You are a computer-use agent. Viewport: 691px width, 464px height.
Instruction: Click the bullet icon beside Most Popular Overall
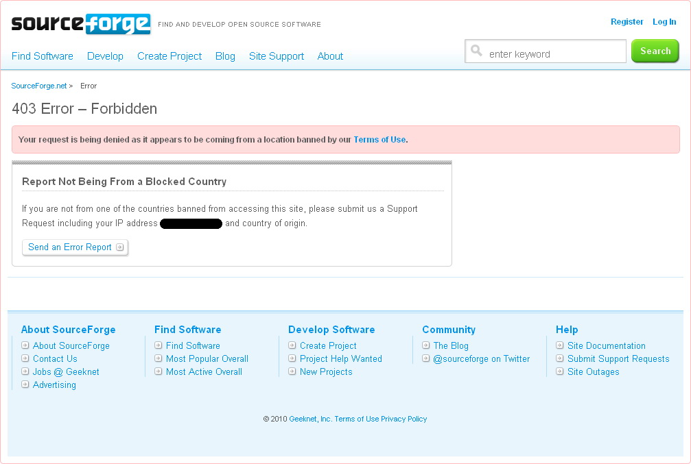point(159,358)
